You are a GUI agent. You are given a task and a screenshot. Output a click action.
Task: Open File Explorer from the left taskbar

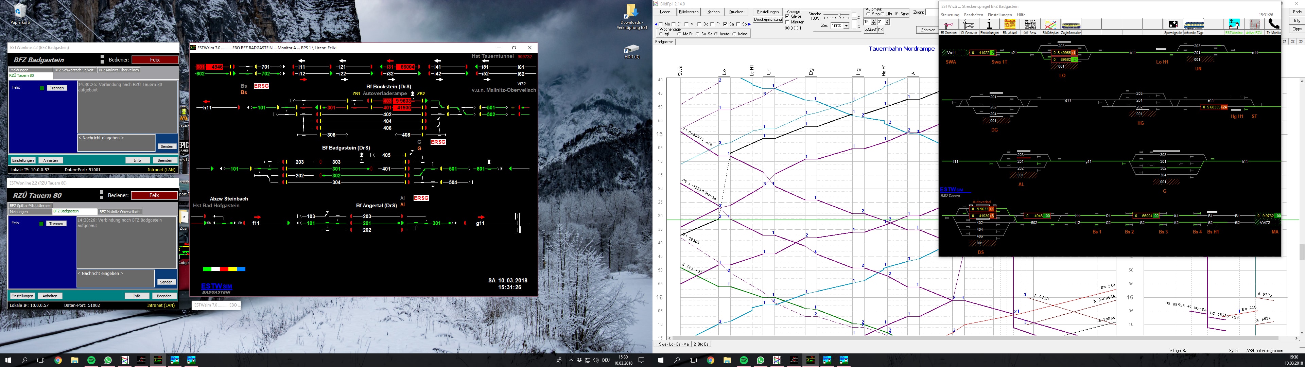pos(74,361)
